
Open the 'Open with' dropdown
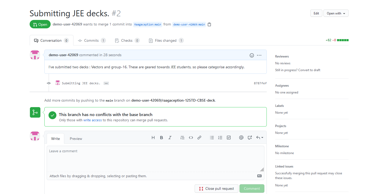[336, 13]
